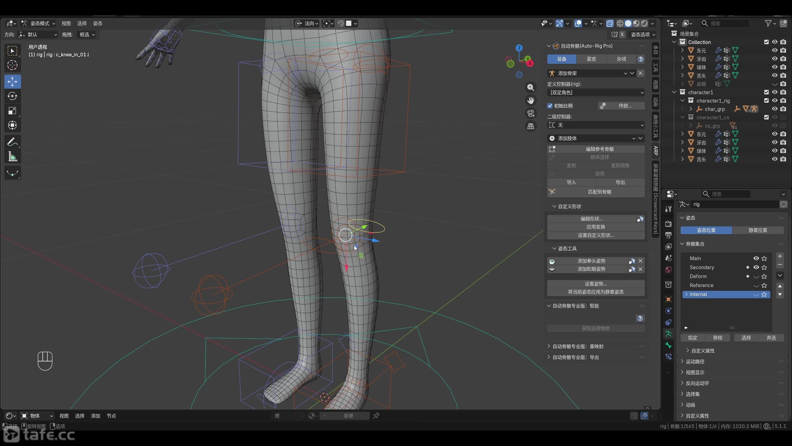792x446 pixels.
Task: Select the Transform tool
Action: tap(12, 125)
